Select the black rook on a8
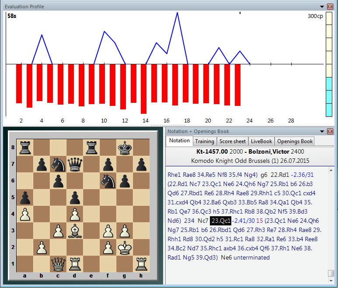Screen dimensions: 338x288 click(x=25, y=147)
